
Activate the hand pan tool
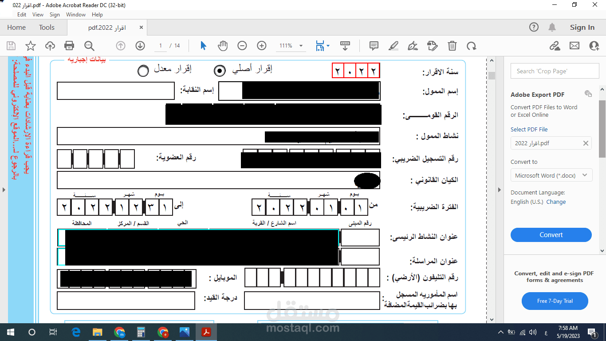point(222,46)
